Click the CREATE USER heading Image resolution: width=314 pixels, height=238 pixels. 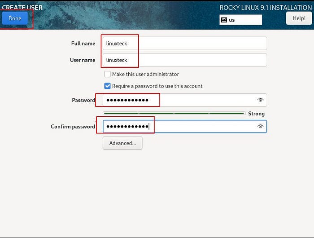click(22, 8)
